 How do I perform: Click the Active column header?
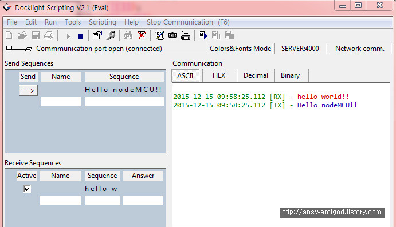coord(26,176)
